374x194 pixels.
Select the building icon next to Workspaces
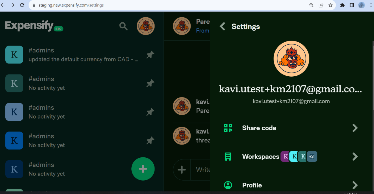228,156
